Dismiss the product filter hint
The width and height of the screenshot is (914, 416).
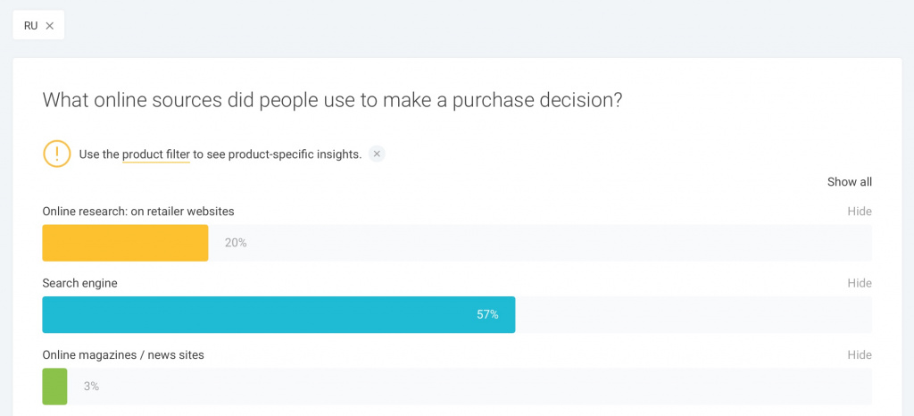377,154
